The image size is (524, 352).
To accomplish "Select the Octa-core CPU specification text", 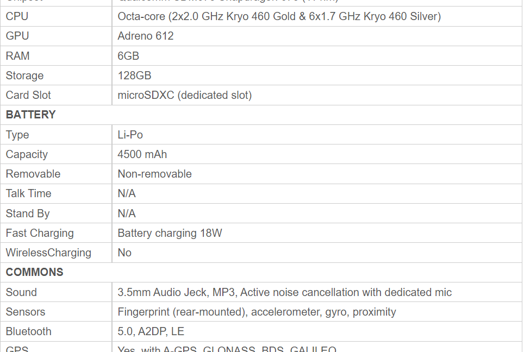I will point(279,16).
